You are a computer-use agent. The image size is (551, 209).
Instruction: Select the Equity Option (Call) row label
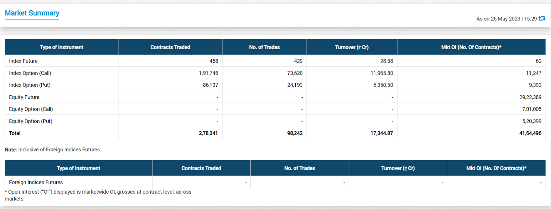(31, 109)
